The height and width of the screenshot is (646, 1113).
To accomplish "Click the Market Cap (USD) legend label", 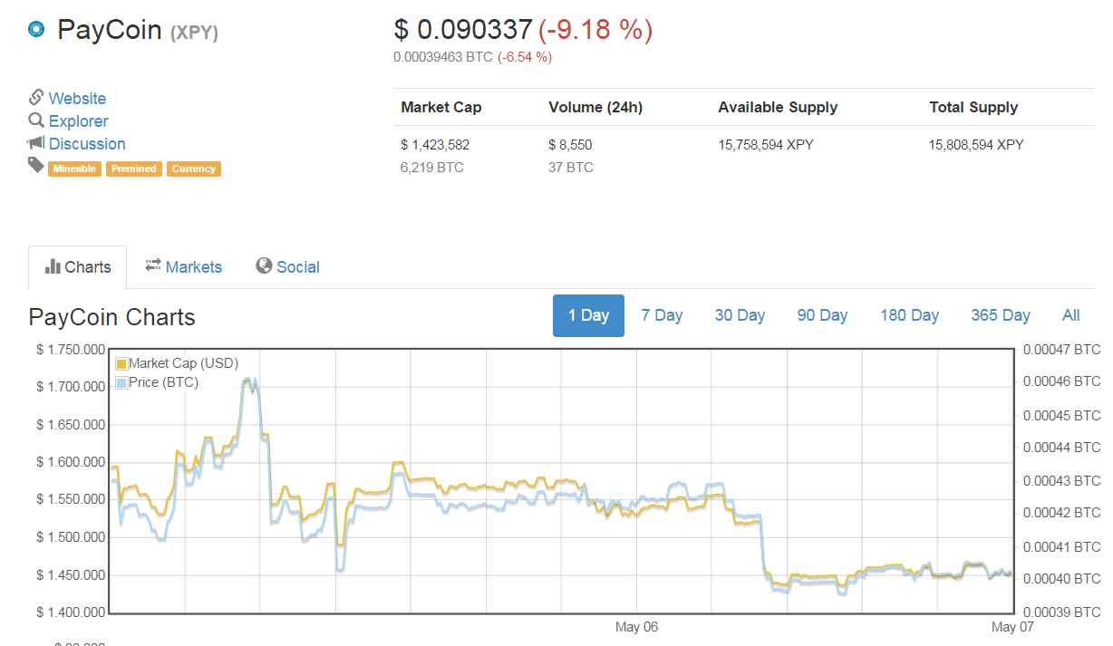I will pyautogui.click(x=183, y=363).
